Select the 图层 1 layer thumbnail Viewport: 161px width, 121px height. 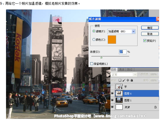(x=119, y=100)
